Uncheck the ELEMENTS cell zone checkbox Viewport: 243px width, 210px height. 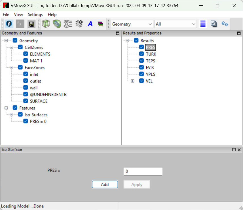[x=26, y=54]
